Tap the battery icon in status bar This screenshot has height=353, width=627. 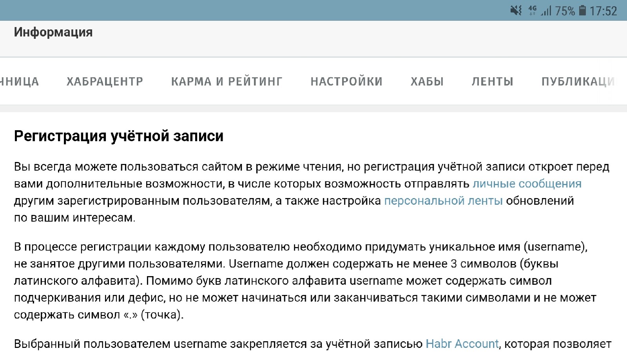583,11
